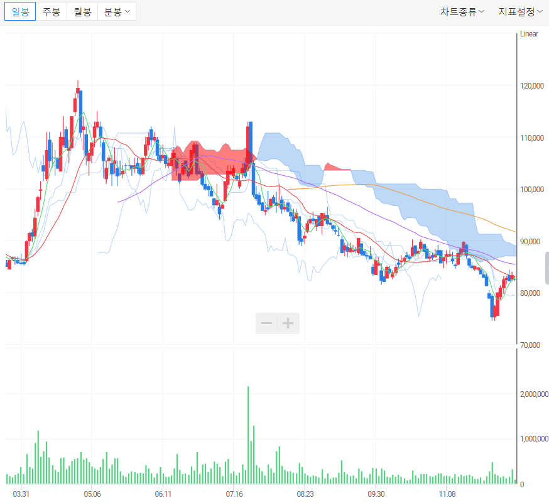Click the 06.11 date label
The width and height of the screenshot is (549, 503).
[x=163, y=494]
